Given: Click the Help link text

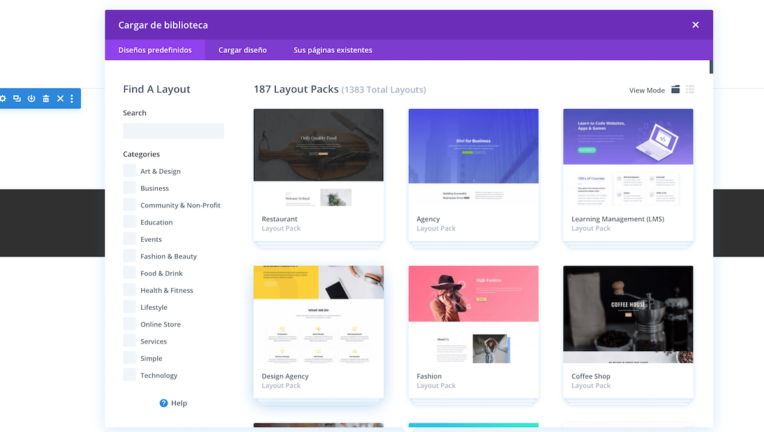Looking at the screenshot, I should (x=179, y=403).
